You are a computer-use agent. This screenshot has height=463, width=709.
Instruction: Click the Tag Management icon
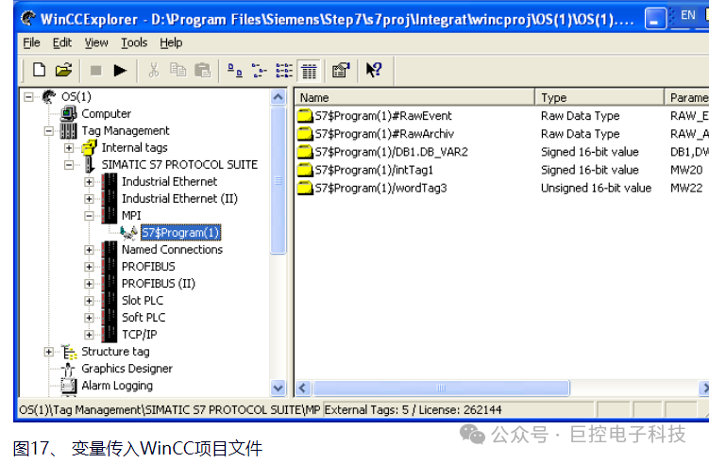(x=69, y=131)
